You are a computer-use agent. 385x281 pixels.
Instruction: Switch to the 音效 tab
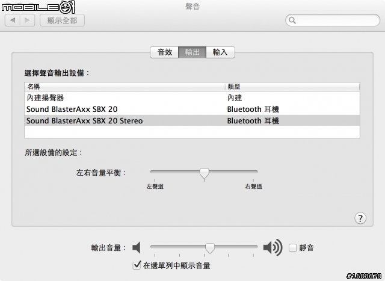[164, 52]
